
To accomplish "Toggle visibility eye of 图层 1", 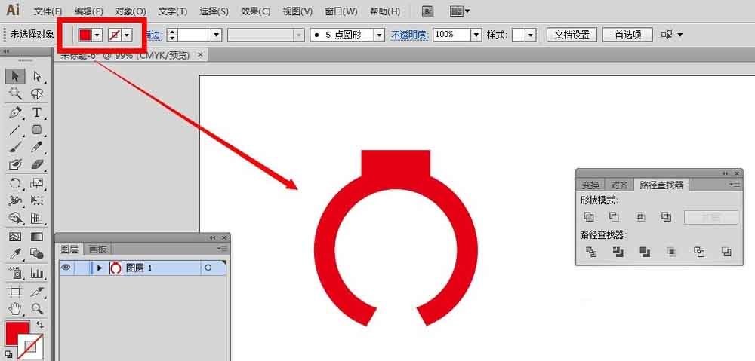I will click(66, 268).
